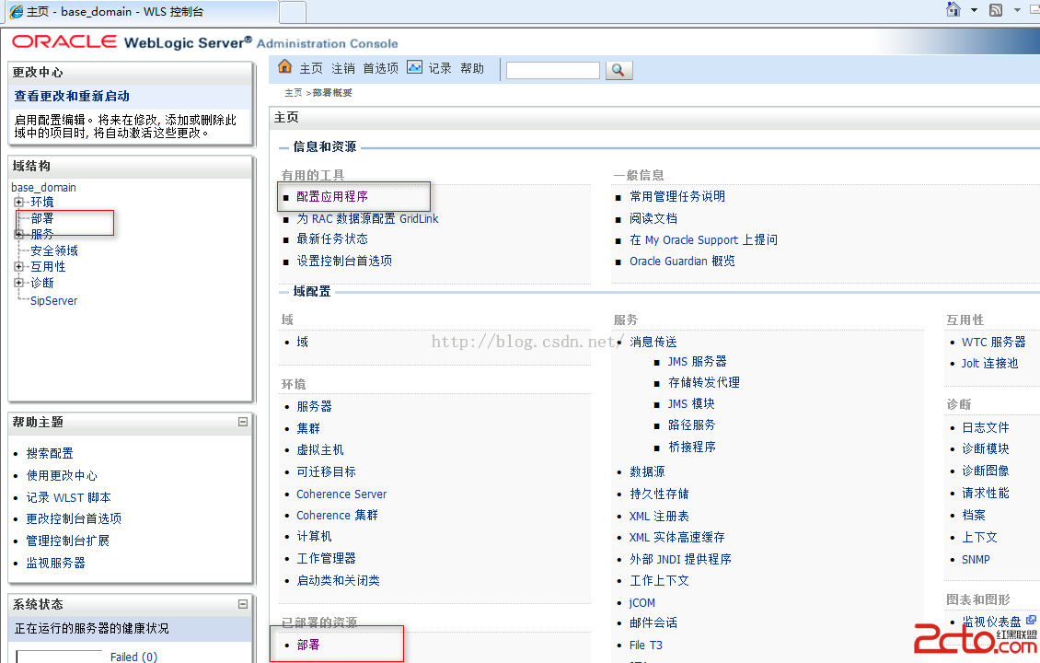The image size is (1040, 663).
Task: Click 主页 in the breadcrumb
Action: click(x=294, y=93)
